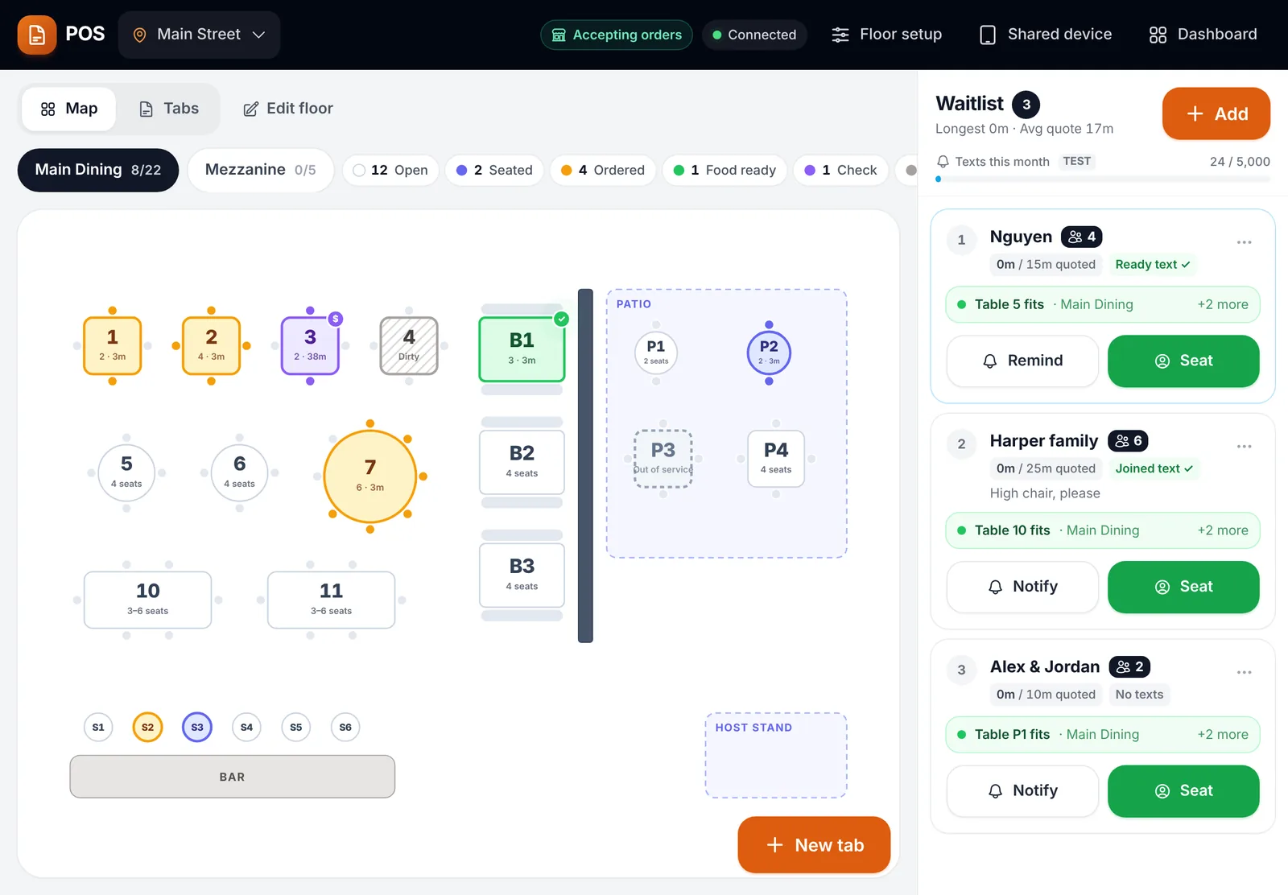The height and width of the screenshot is (895, 1288).
Task: Switch to the Map tab
Action: tap(69, 109)
